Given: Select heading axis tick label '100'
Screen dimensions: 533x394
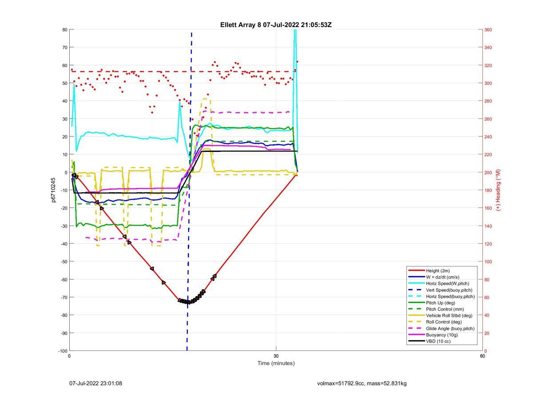Looking at the screenshot, I should point(488,261).
